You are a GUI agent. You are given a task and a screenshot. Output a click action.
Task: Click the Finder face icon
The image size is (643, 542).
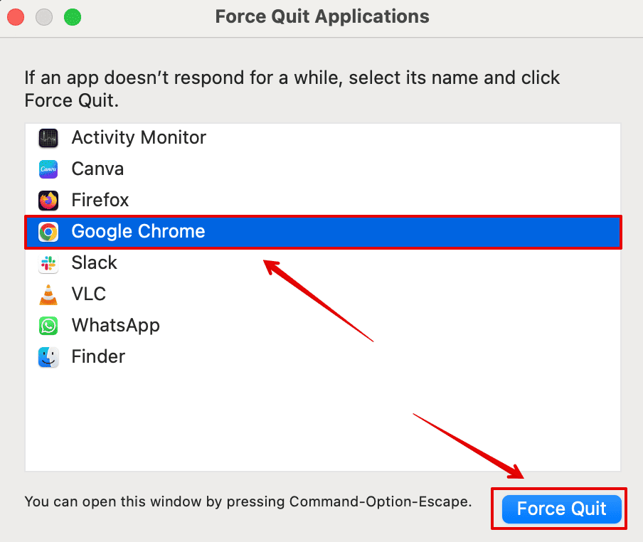(48, 357)
